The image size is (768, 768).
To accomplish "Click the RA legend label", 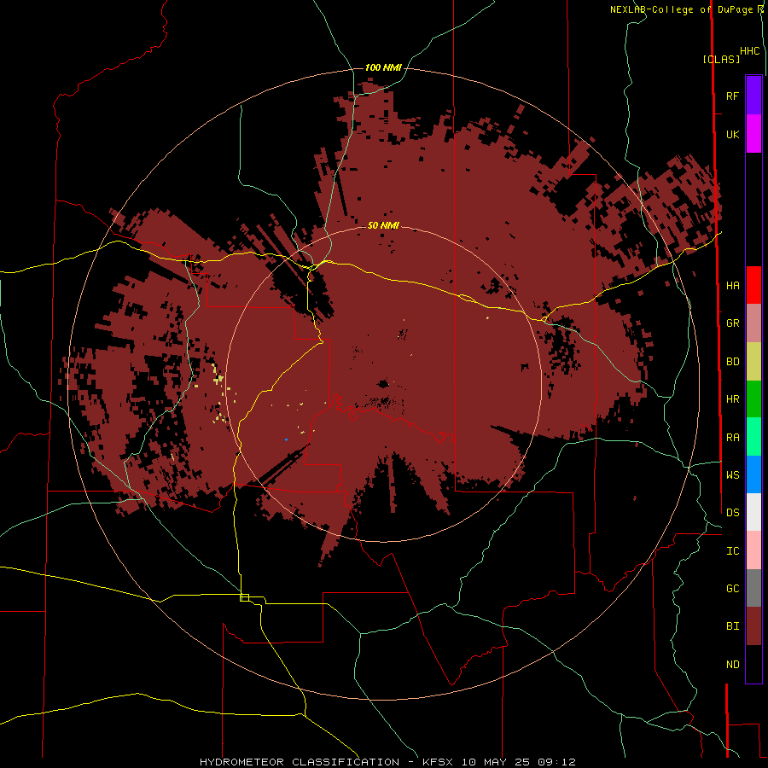I will [732, 438].
